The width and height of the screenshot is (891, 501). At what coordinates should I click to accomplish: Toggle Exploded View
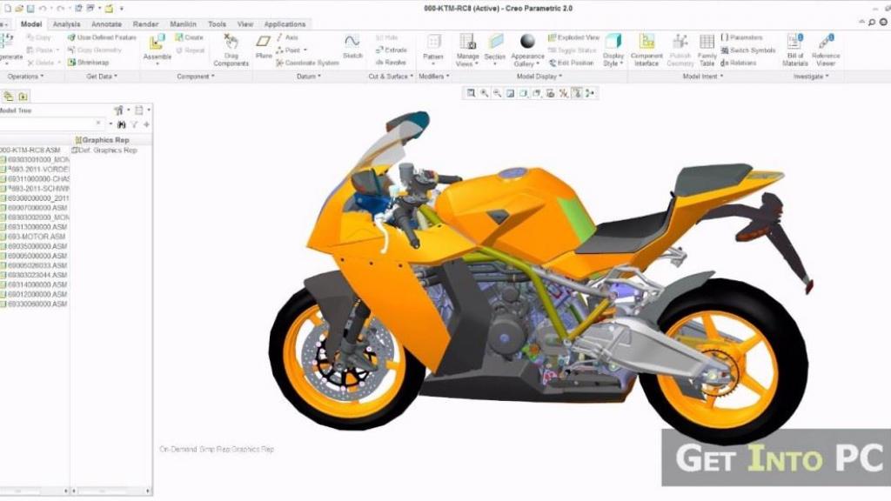click(573, 37)
